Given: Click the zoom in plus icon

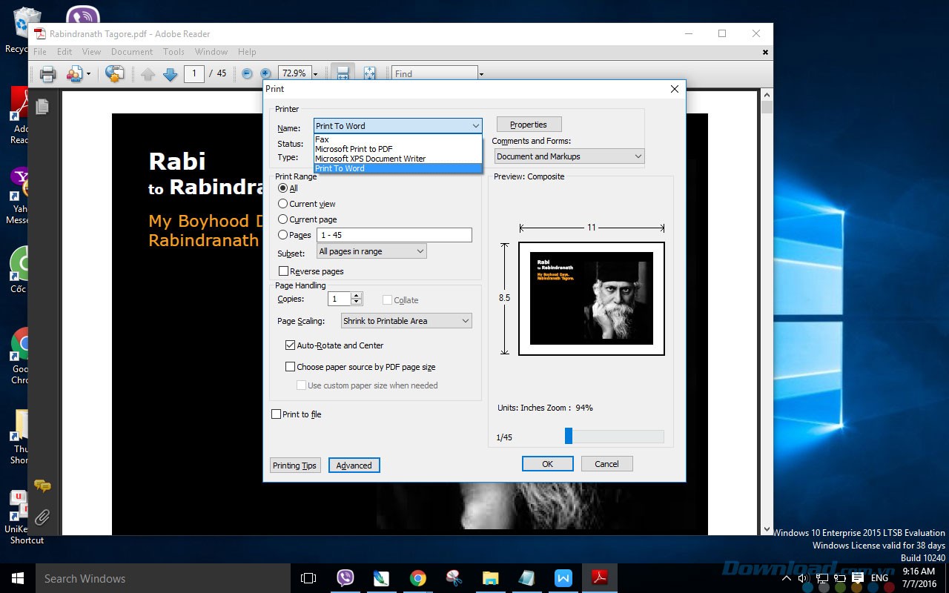Looking at the screenshot, I should point(265,73).
